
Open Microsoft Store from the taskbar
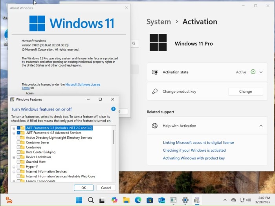(x=150, y=200)
